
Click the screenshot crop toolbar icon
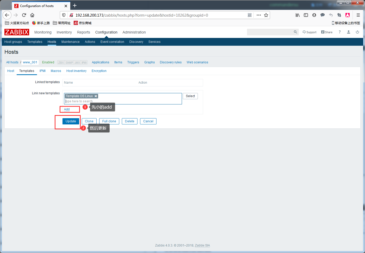pyautogui.click(x=339, y=15)
